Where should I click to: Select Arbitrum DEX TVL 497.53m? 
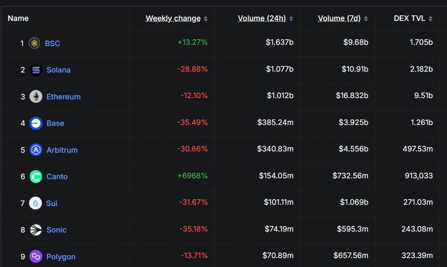tap(418, 148)
